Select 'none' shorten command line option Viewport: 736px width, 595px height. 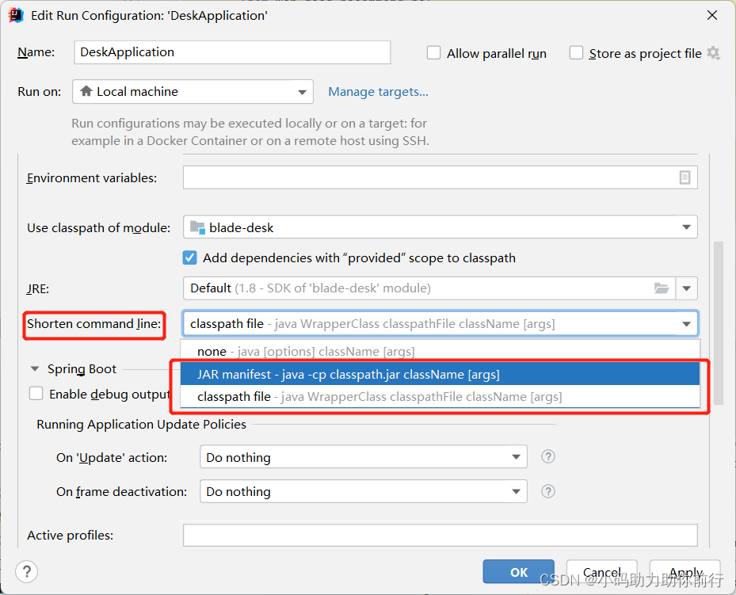click(x=440, y=352)
